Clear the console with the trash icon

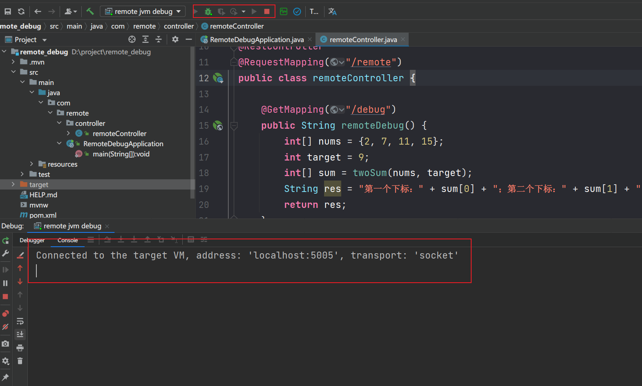click(20, 361)
